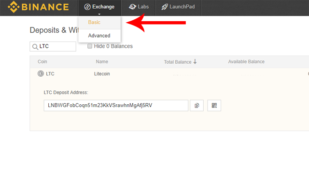The width and height of the screenshot is (309, 195).
Task: Click the Litecoin coin icon
Action: 41,74
